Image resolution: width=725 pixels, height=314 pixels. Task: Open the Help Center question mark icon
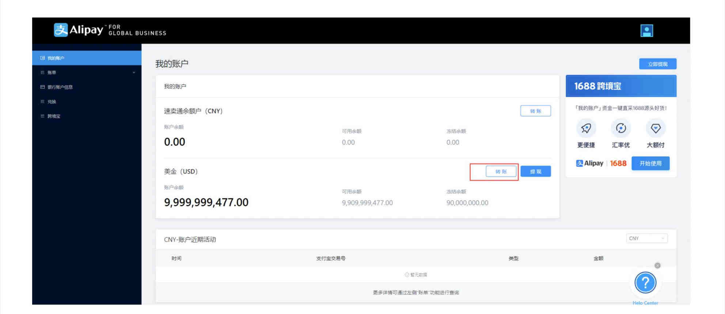coord(645,283)
